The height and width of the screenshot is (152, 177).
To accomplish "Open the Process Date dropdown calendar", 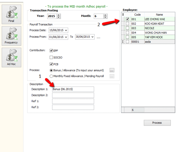I will 66,30.
